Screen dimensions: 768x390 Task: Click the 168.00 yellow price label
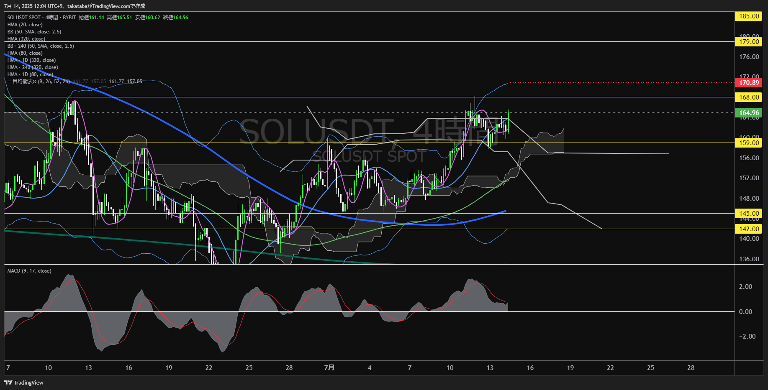coord(749,97)
